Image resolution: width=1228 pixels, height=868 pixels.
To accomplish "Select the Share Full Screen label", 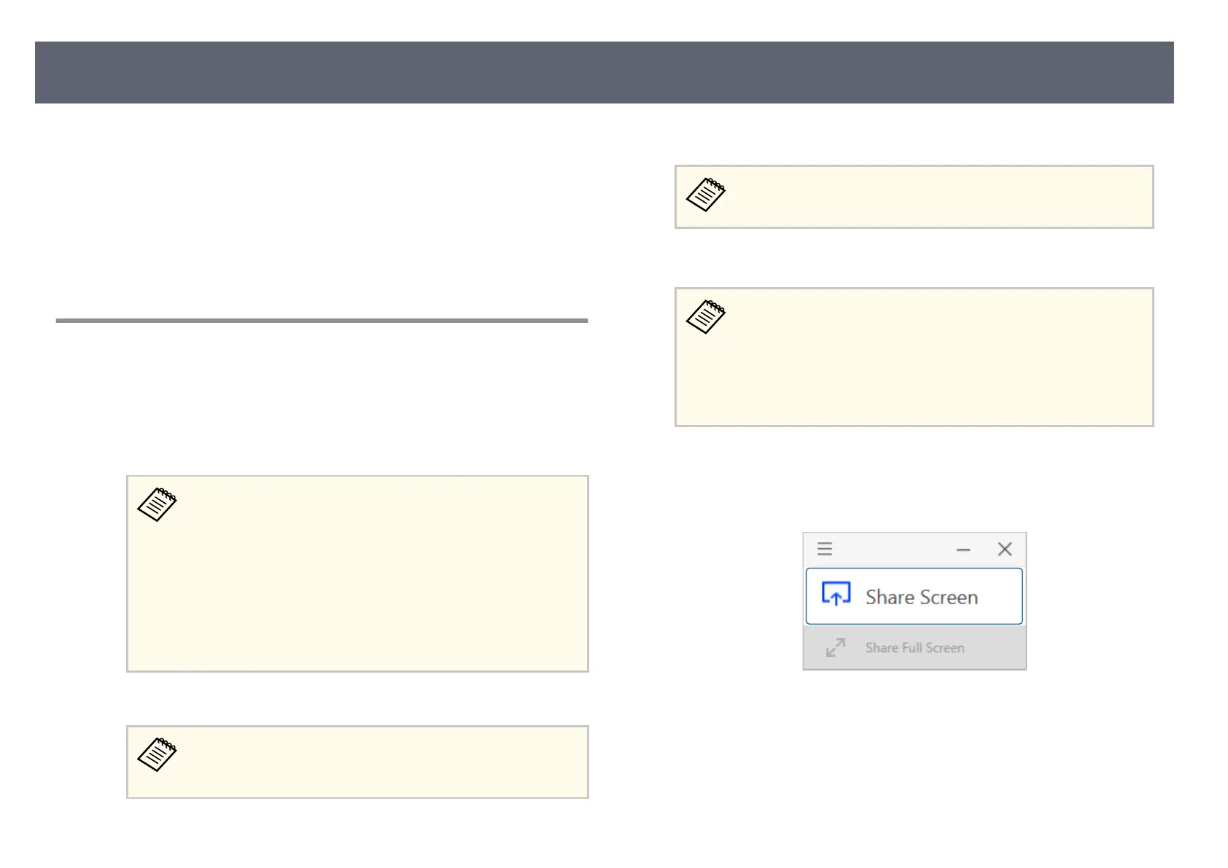I will coord(914,647).
